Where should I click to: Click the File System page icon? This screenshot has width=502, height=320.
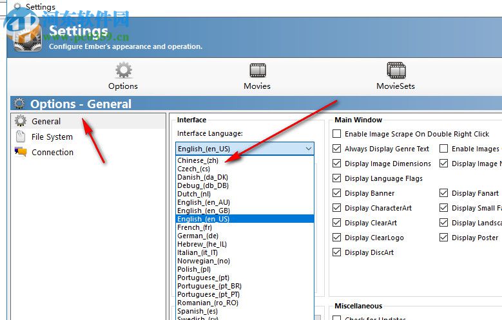point(21,136)
